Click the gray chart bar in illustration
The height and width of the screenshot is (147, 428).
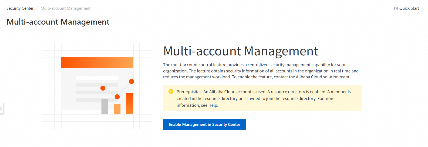(105, 106)
